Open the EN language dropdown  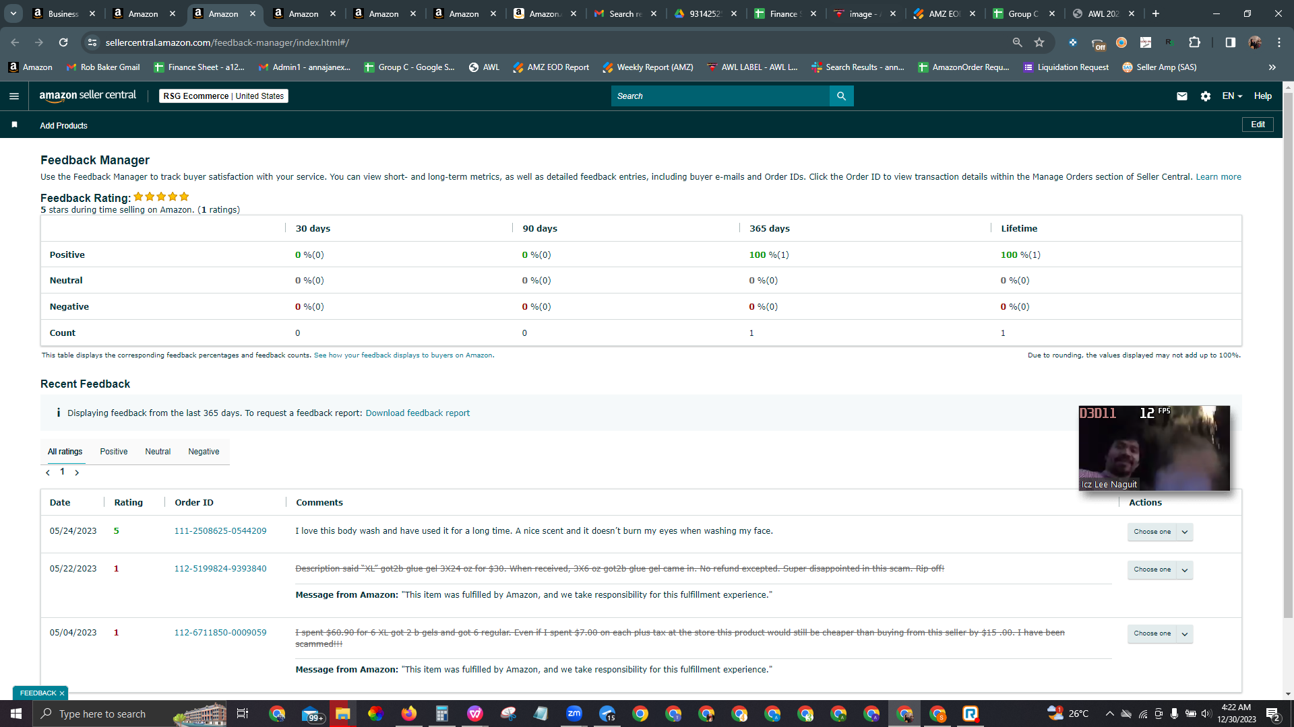[x=1232, y=96]
